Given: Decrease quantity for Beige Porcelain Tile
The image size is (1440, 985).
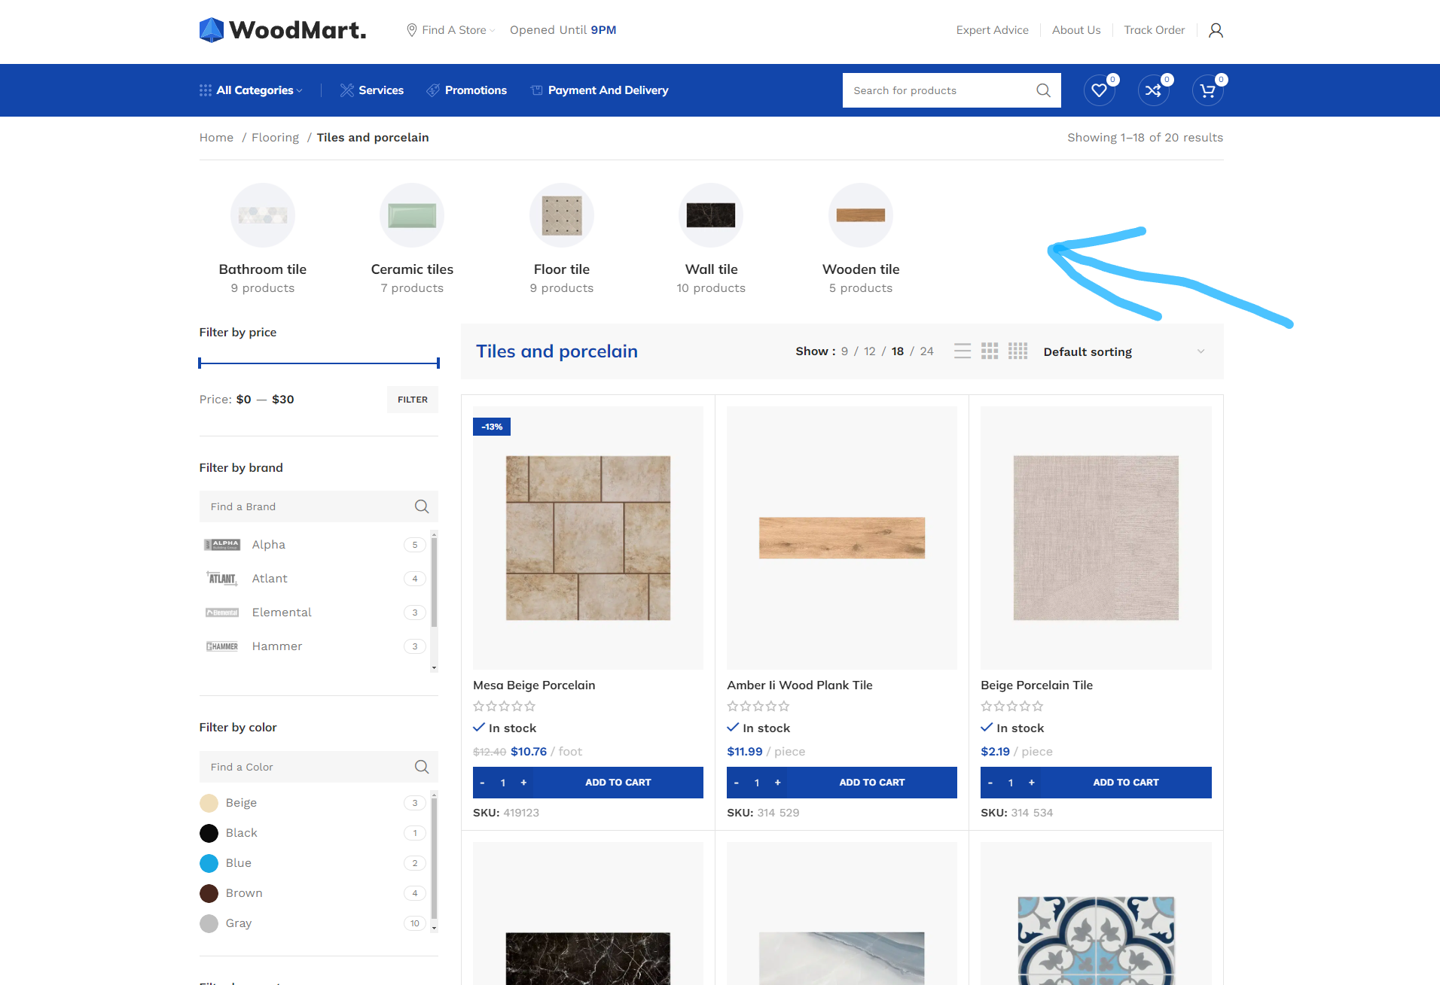Looking at the screenshot, I should (990, 783).
